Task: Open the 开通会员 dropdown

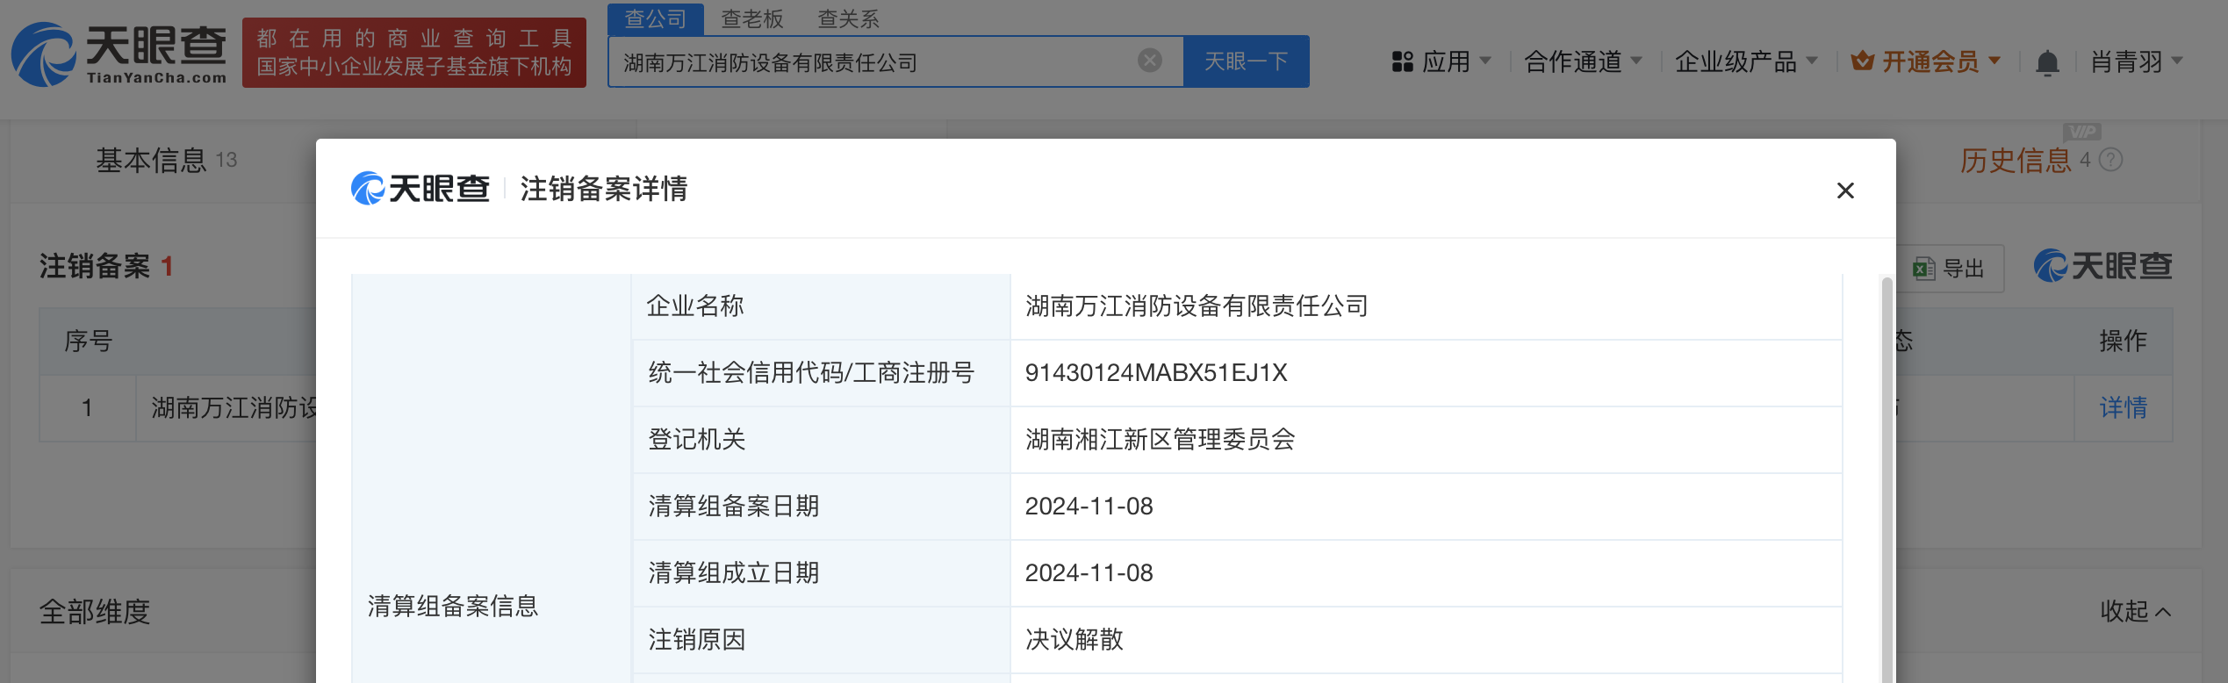Action: click(x=1926, y=61)
